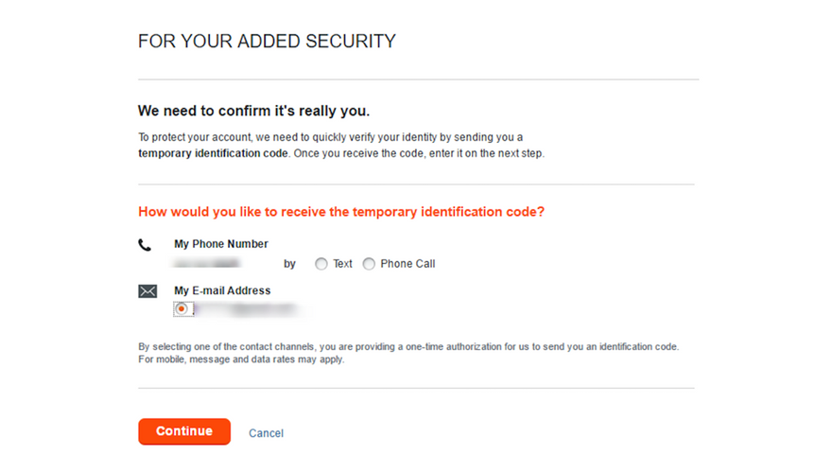Viewport: 832px width, 473px height.
Task: Click the phone handset icon
Action: point(145,245)
